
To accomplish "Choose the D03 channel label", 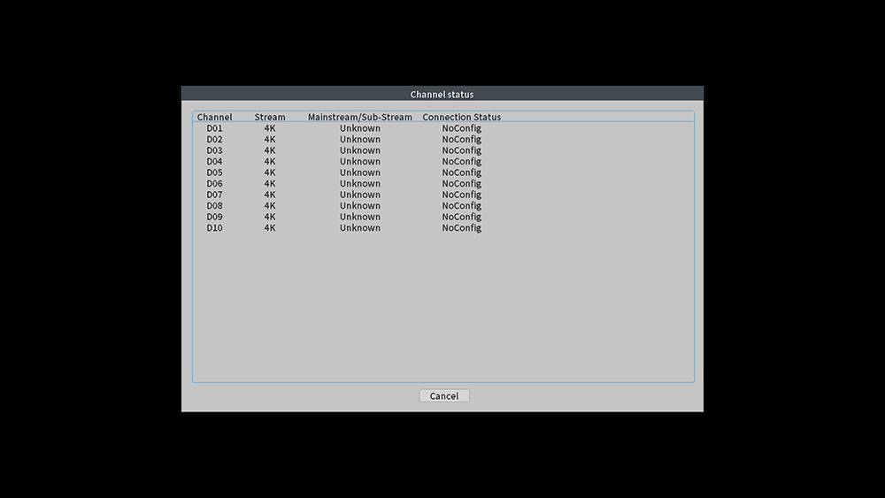I will pos(215,150).
